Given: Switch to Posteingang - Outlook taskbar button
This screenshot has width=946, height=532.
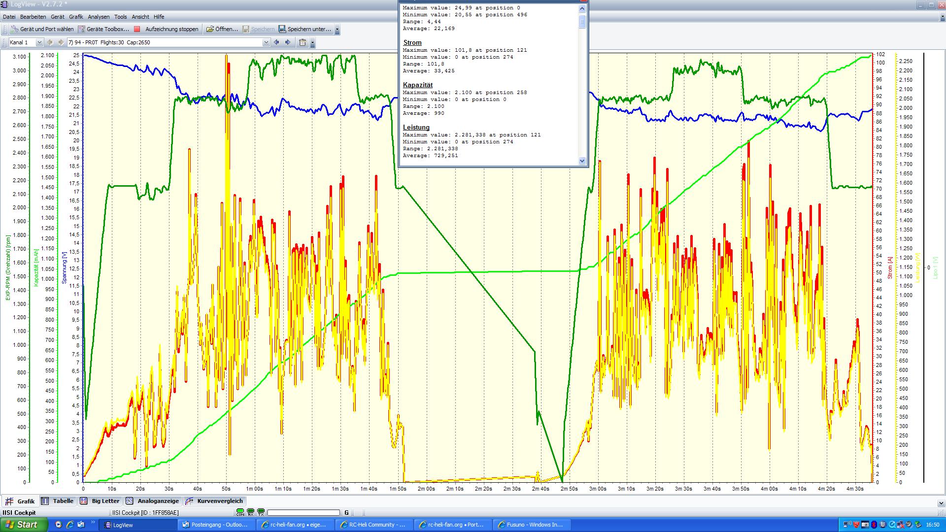Looking at the screenshot, I should [217, 525].
